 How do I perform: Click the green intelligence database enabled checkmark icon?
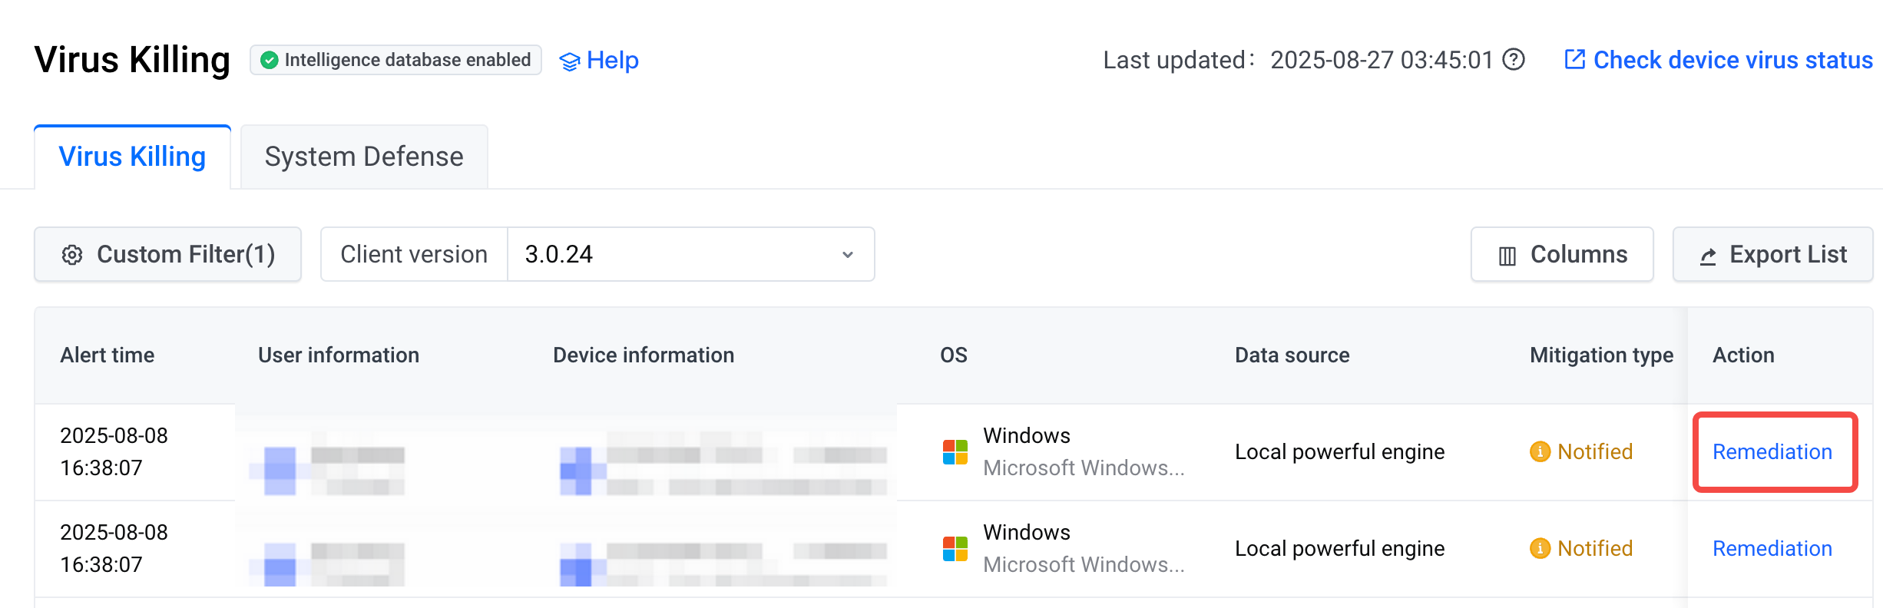pos(269,60)
